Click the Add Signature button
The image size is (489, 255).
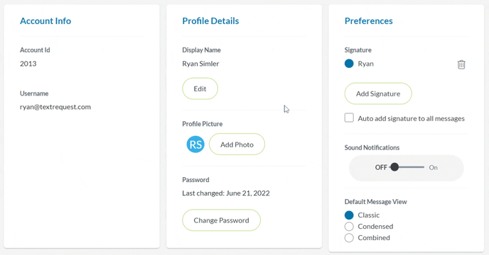pos(378,93)
